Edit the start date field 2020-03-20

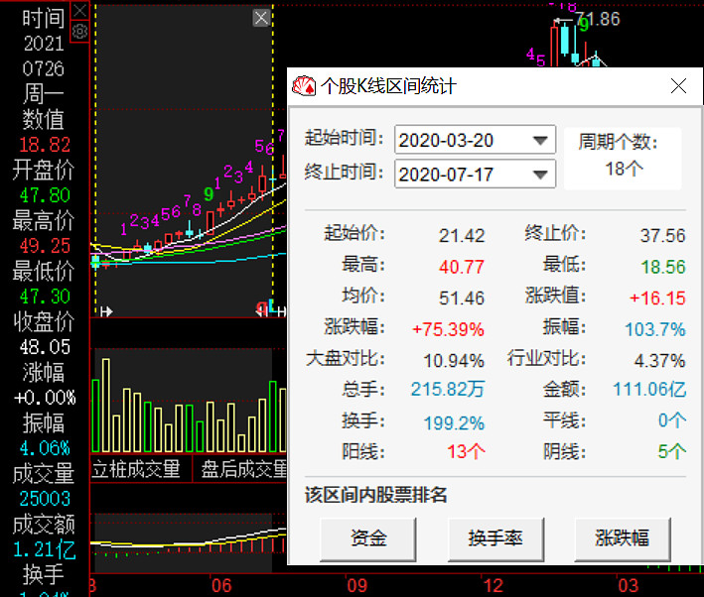click(475, 140)
